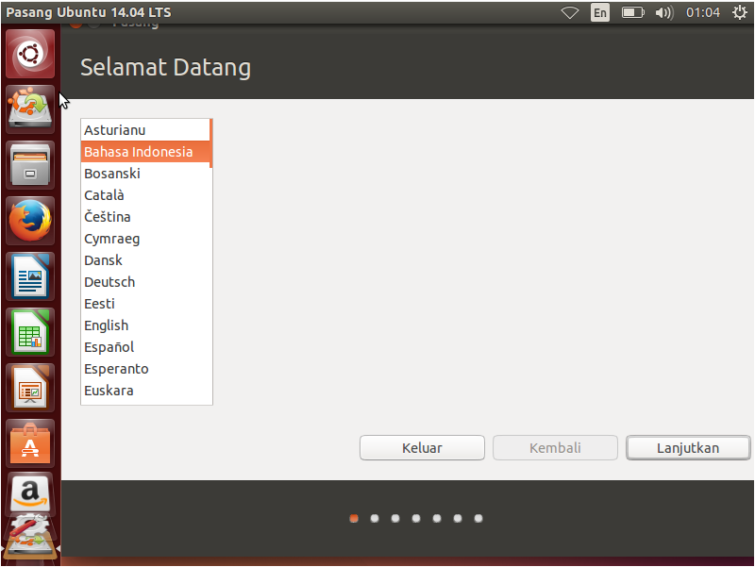Image resolution: width=755 pixels, height=567 pixels.
Task: Open the En keyboard layout indicator
Action: [600, 12]
